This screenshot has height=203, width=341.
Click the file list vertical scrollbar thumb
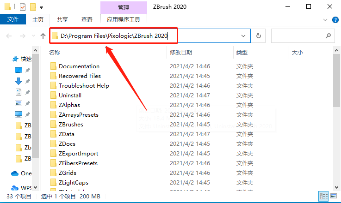tap(336, 80)
